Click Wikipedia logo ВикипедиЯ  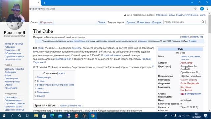click(15, 33)
